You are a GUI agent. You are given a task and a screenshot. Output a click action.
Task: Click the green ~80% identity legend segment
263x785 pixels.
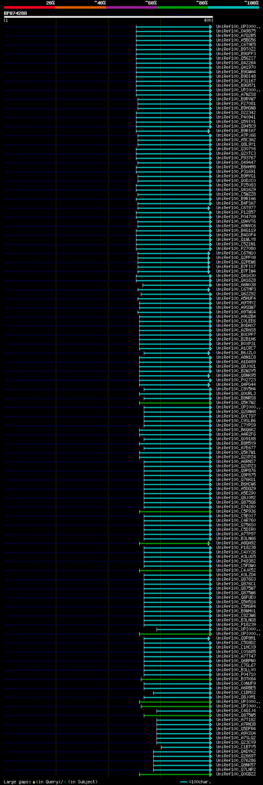click(x=182, y=7)
